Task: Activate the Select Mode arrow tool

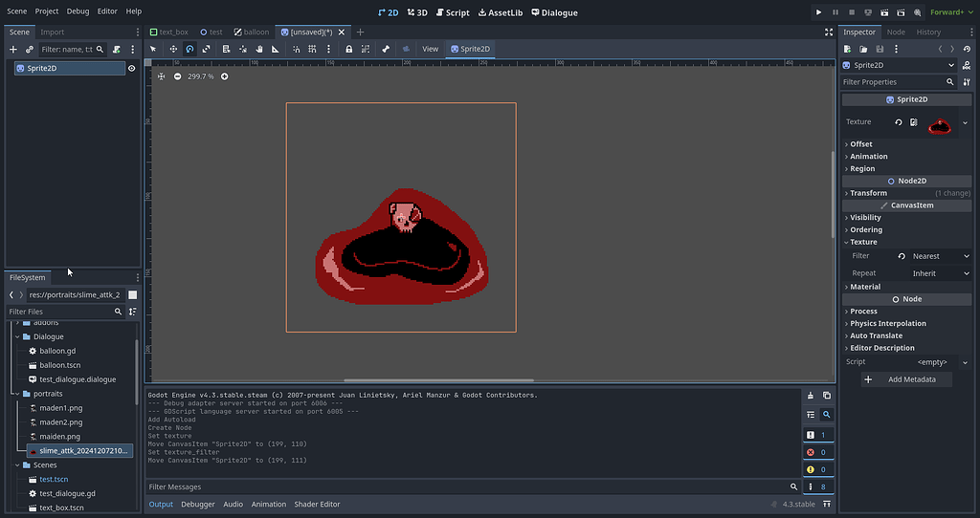Action: [x=153, y=49]
